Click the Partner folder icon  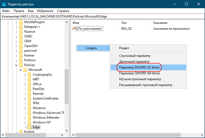[x=21, y=55]
